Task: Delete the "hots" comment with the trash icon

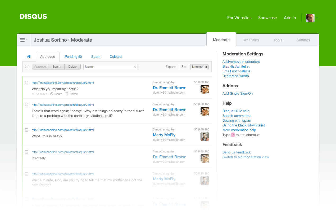Action: tap(71, 94)
